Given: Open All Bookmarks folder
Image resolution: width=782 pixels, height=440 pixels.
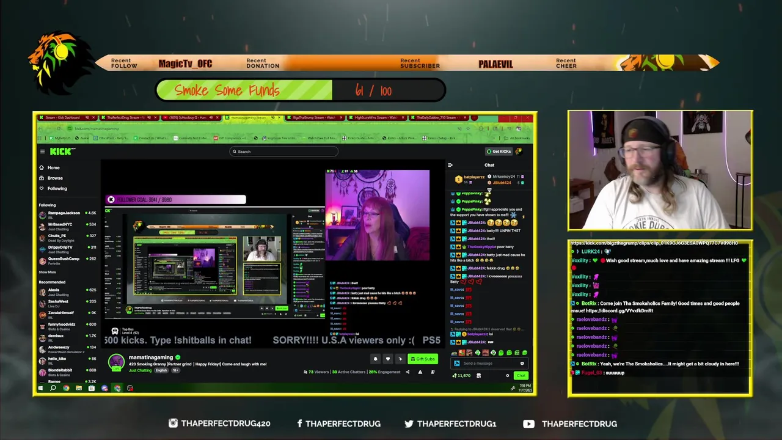Looking at the screenshot, I should point(518,138).
